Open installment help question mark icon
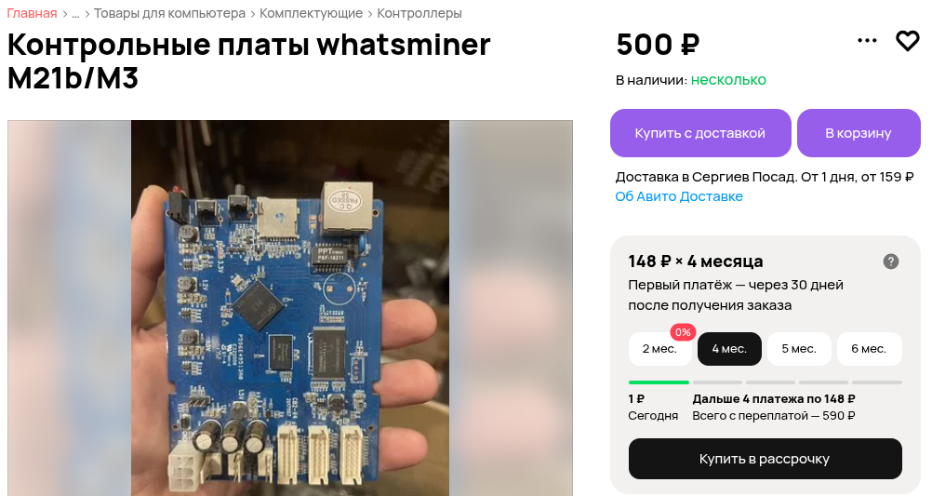Viewport: 932px width, 496px height. pyautogui.click(x=890, y=261)
